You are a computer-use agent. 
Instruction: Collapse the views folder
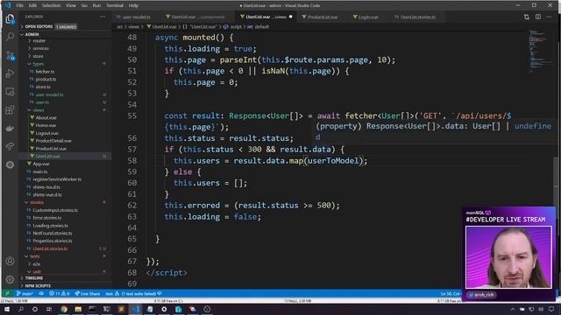coord(39,110)
